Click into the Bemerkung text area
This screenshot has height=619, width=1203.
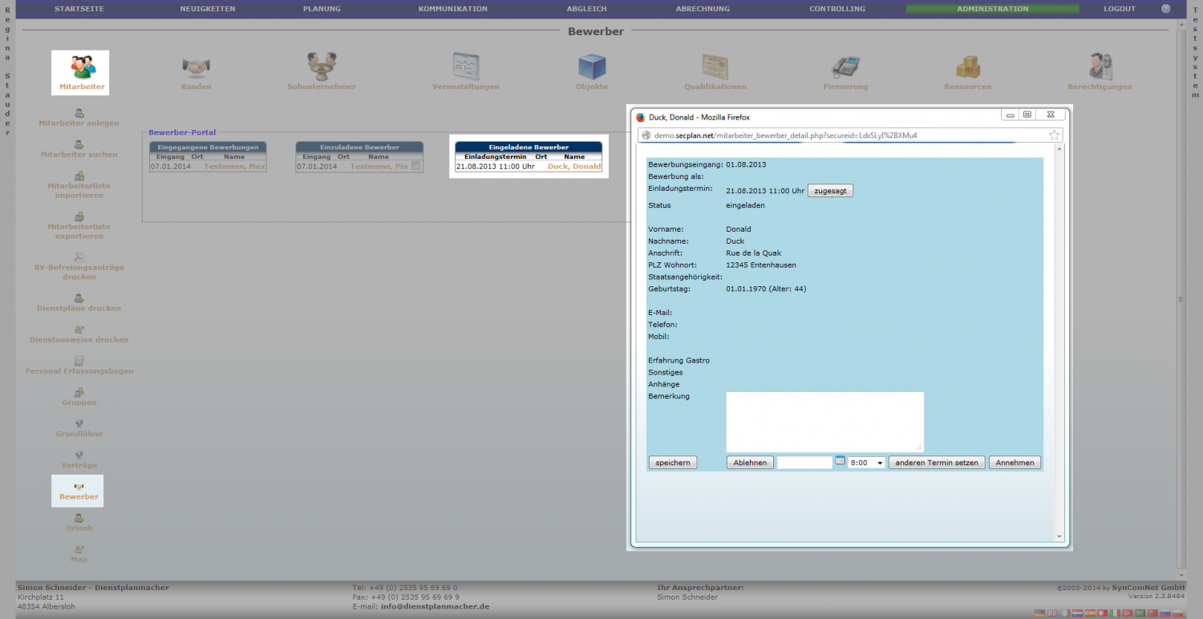coord(825,422)
